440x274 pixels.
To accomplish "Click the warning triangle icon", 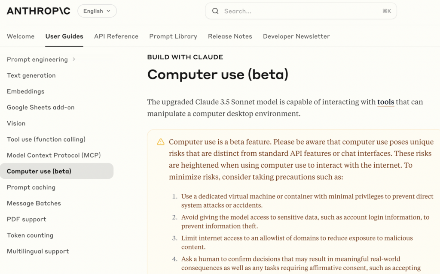I will pos(161,142).
